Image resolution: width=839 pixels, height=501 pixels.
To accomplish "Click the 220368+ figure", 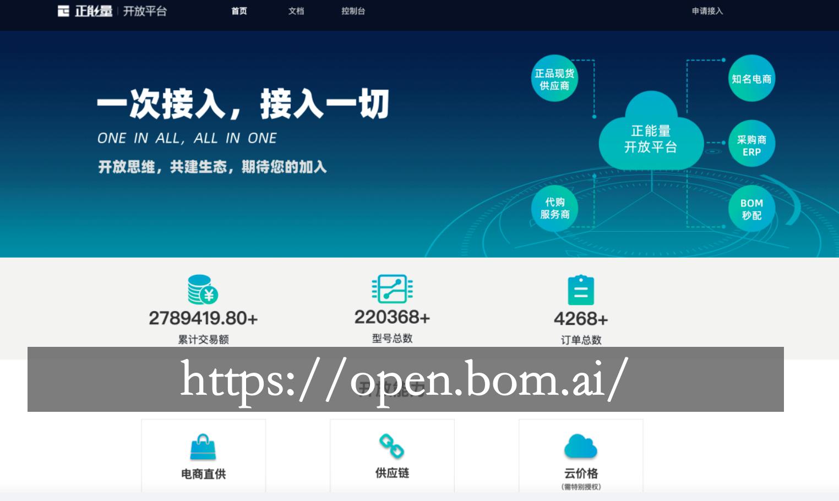I will coord(392,317).
